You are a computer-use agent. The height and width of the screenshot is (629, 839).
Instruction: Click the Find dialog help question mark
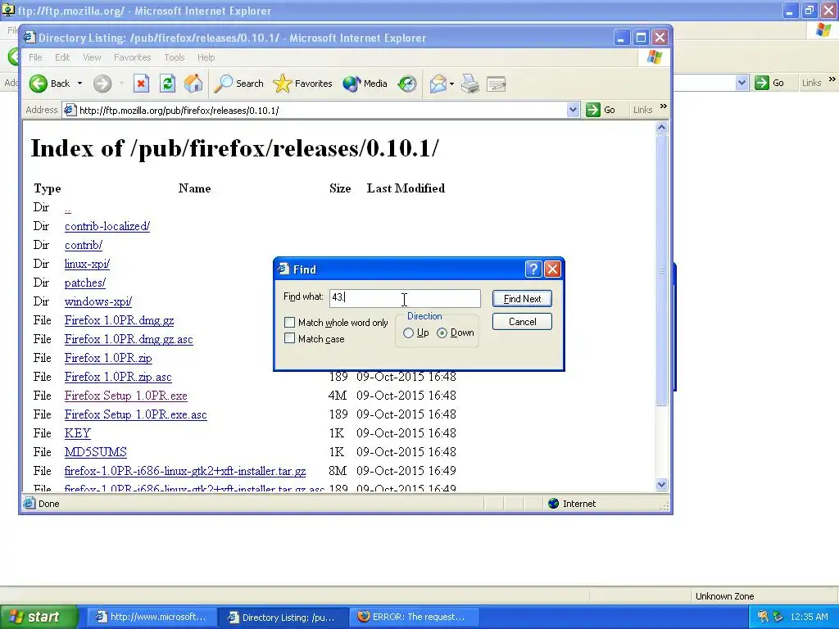pyautogui.click(x=533, y=269)
